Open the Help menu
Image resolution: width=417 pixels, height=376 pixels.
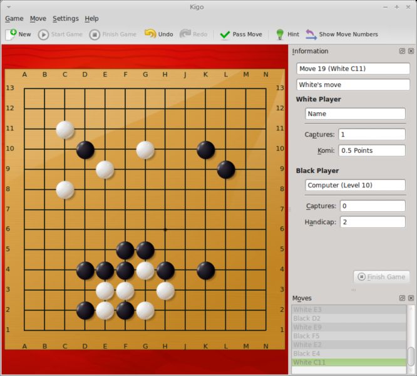tap(92, 19)
